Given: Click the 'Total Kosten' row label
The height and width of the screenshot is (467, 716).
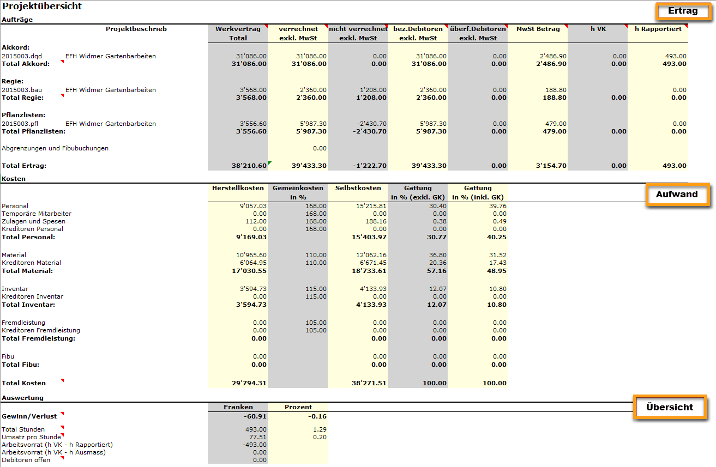Looking at the screenshot, I should click(x=24, y=383).
